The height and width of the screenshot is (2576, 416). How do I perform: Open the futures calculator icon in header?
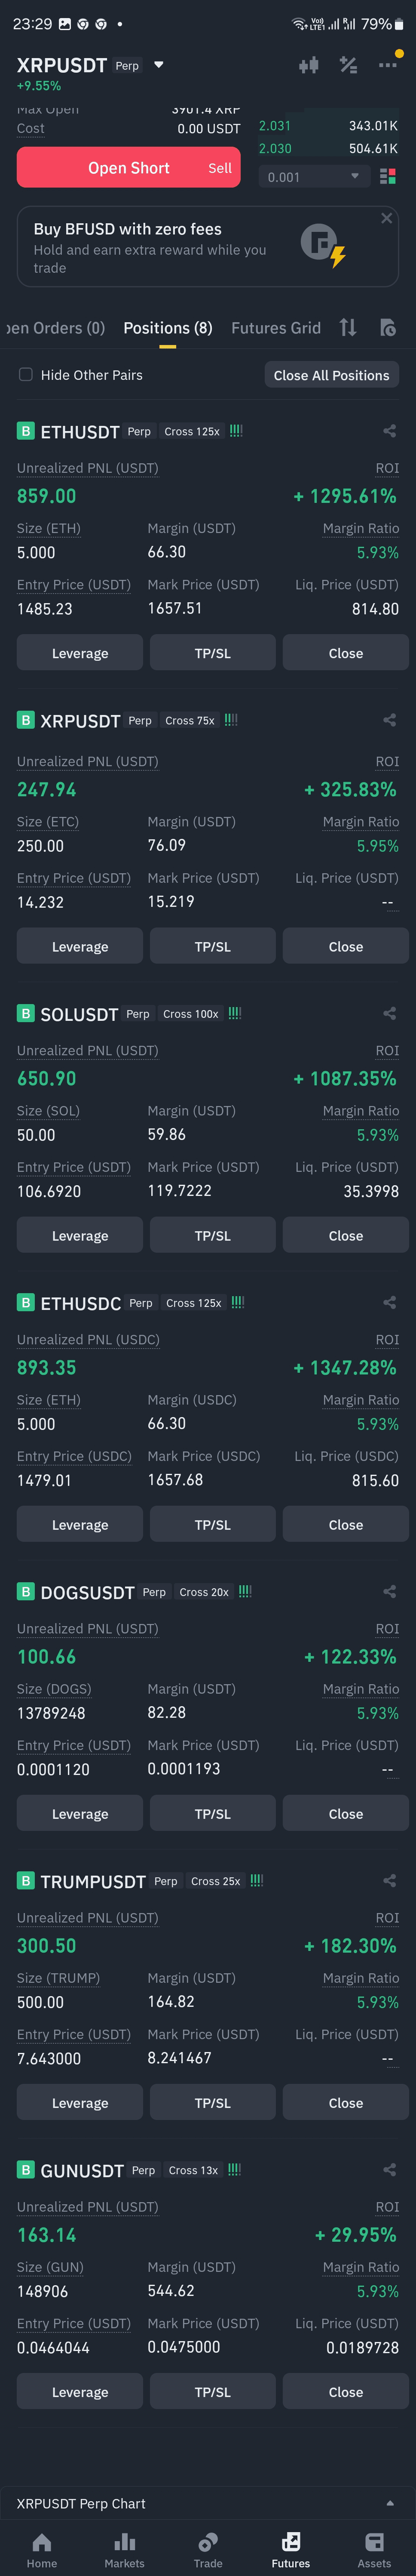(x=348, y=65)
